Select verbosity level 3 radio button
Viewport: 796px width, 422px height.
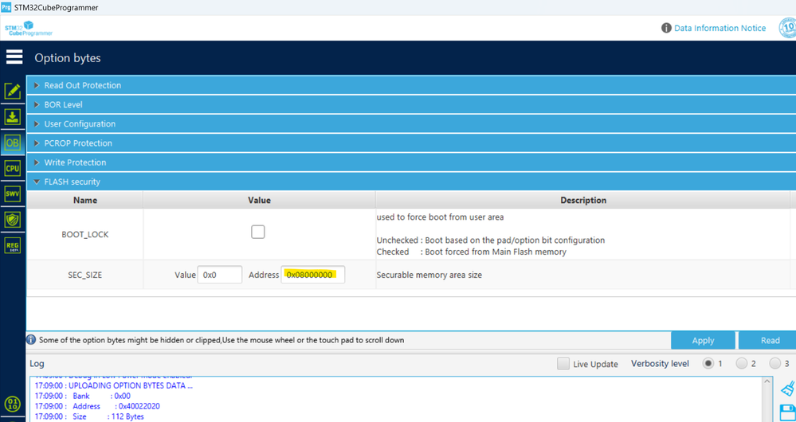(x=775, y=363)
